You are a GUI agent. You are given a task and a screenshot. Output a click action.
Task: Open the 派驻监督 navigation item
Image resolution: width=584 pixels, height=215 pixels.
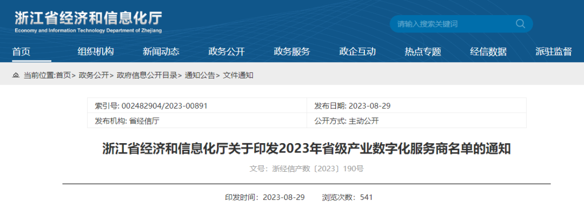point(554,52)
